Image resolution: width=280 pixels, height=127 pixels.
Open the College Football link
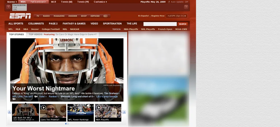point(51,29)
